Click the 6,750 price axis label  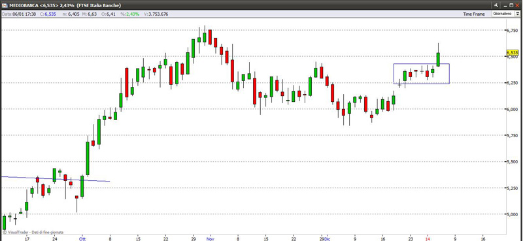513,30
